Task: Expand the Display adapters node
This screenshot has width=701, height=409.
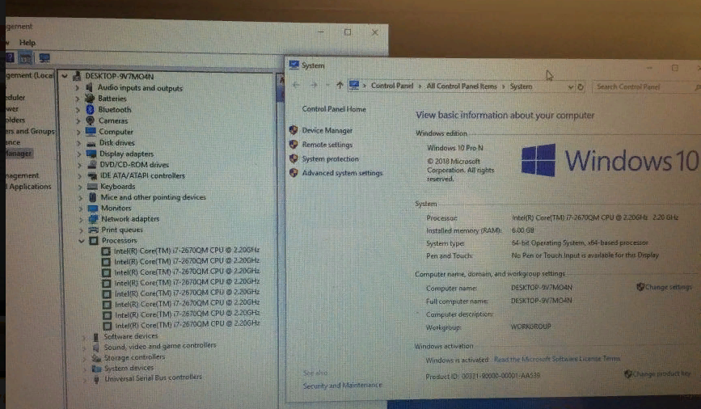Action: tap(79, 154)
